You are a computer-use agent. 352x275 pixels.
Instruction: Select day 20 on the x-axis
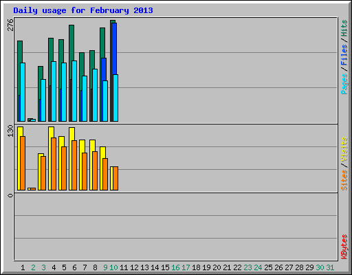[x=217, y=267]
